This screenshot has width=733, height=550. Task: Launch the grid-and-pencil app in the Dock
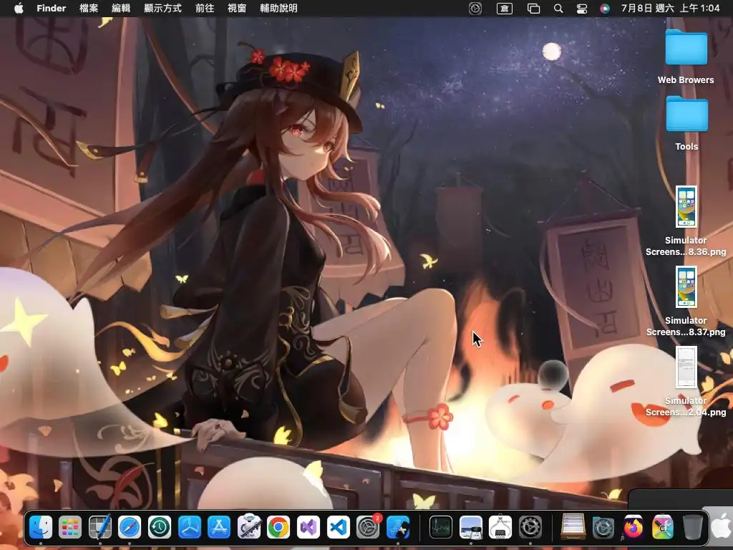(100, 527)
